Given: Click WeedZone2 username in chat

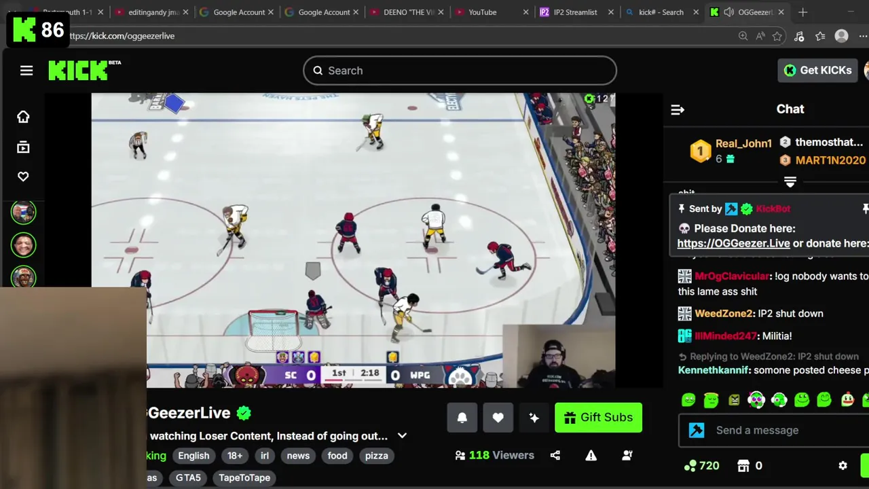Looking at the screenshot, I should pyautogui.click(x=724, y=313).
